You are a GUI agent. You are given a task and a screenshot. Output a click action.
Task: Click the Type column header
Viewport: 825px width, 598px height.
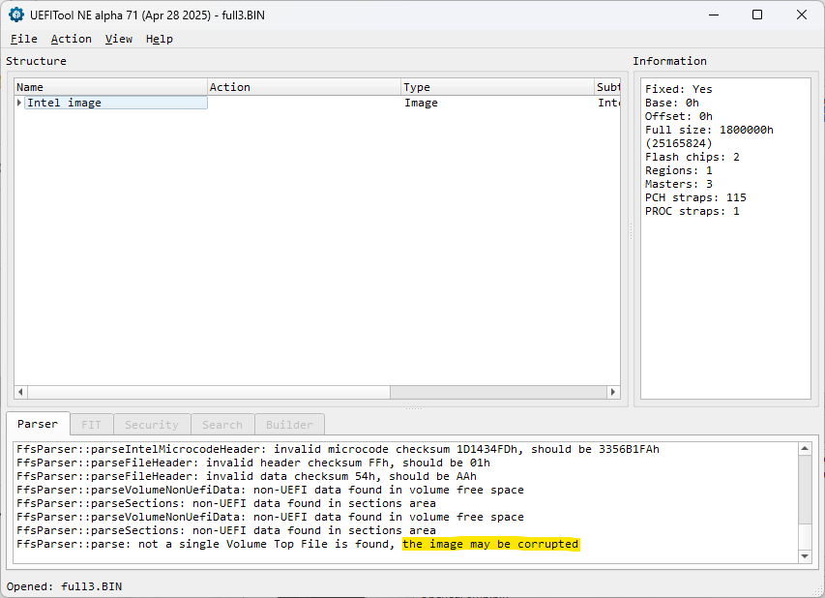[x=498, y=87]
